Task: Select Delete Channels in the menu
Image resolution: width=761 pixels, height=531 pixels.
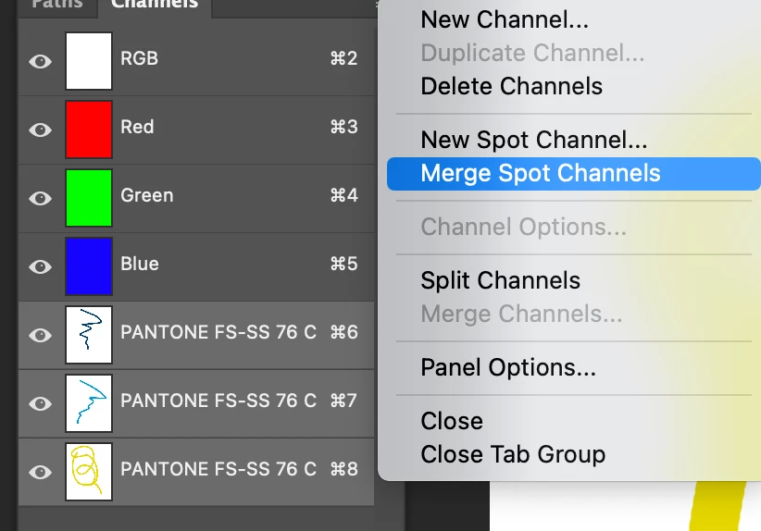Action: point(511,86)
